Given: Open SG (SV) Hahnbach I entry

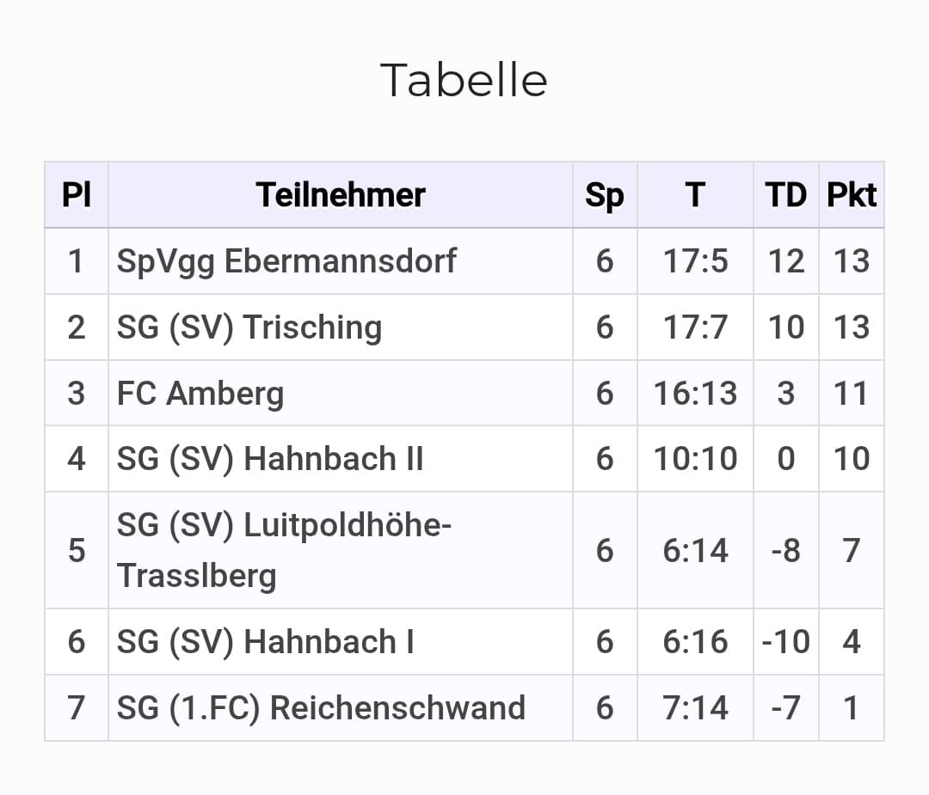Looking at the screenshot, I should click(x=265, y=642).
